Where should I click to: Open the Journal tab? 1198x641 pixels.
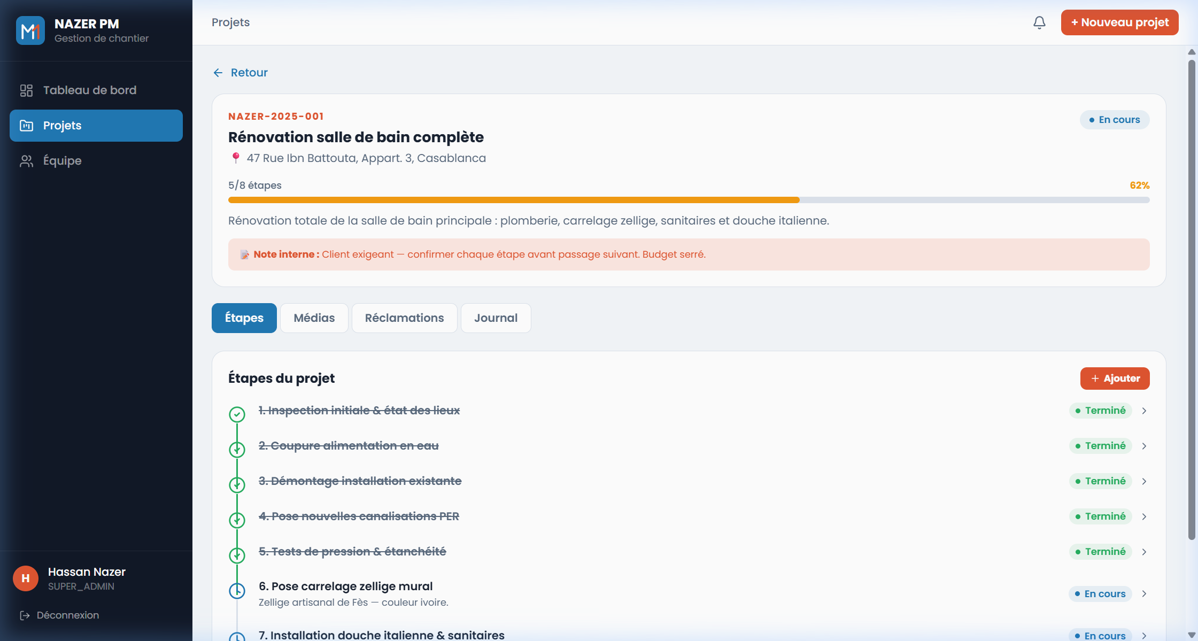(496, 318)
